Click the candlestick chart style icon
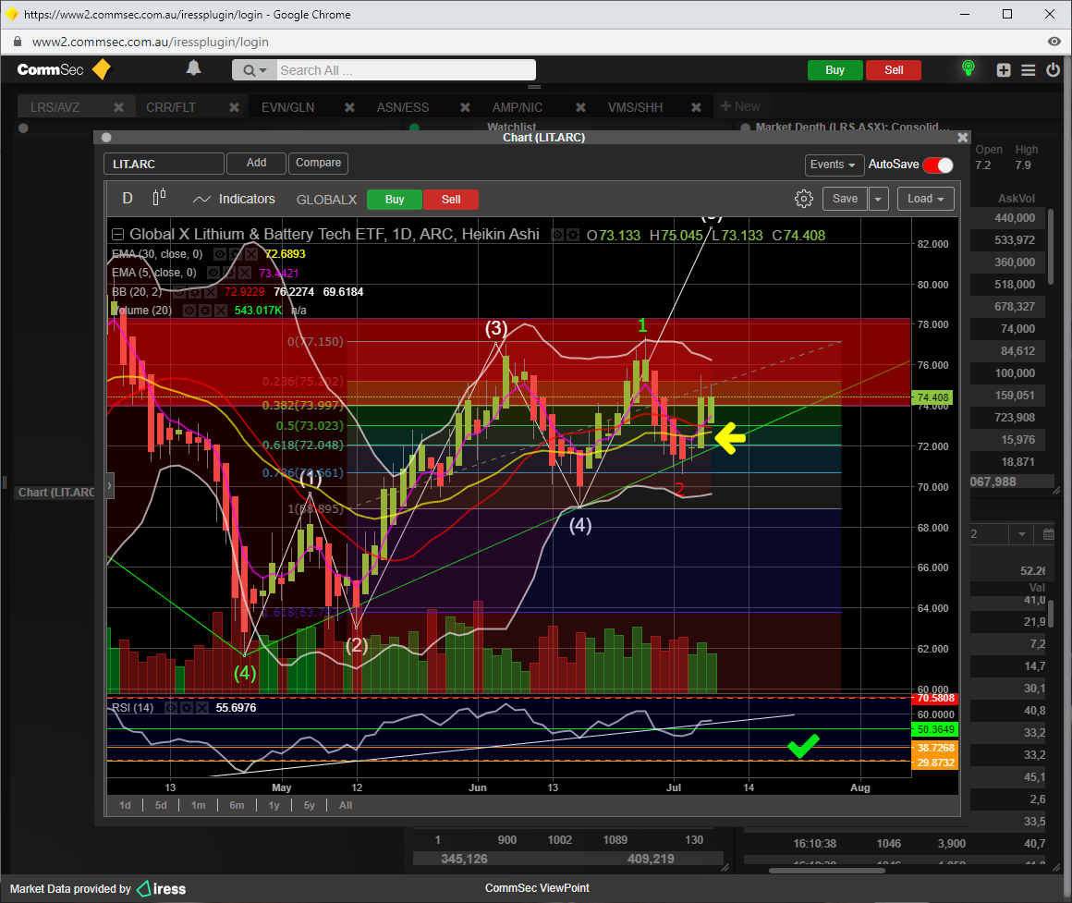Screen dimensions: 1072x903 click(x=159, y=198)
